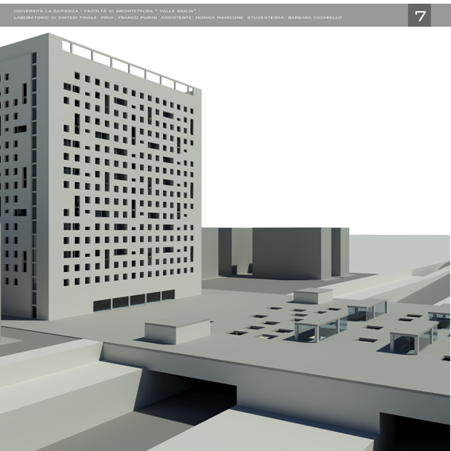The height and width of the screenshot is (451, 451).
Task: Click the 'Università La Sapienza' header text
Action: tap(46, 11)
